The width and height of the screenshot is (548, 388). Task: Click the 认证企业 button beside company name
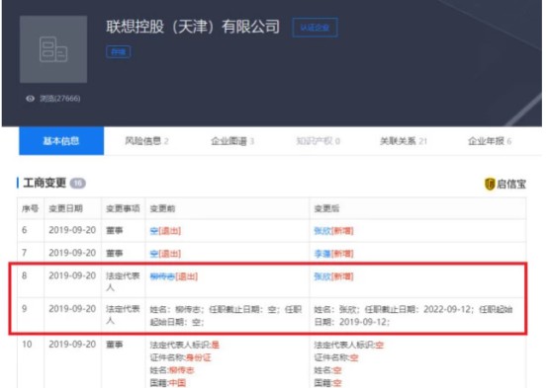[x=315, y=28]
